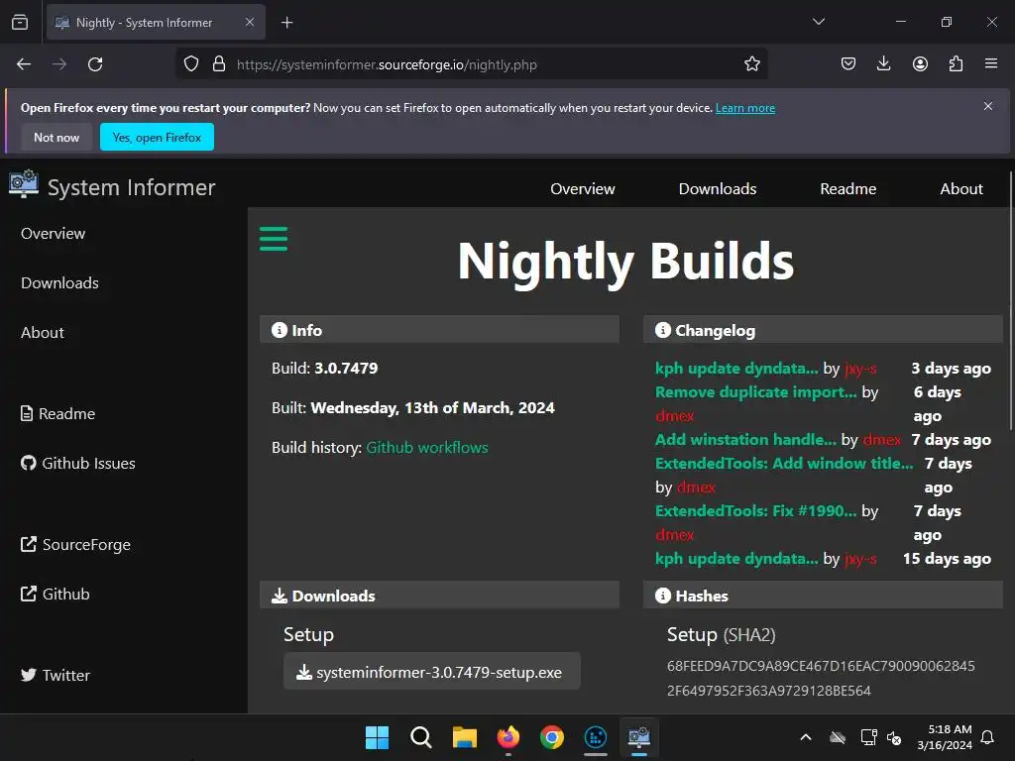Viewport: 1015px width, 761px height.
Task: Open Add winstation handle commit
Action: (x=745, y=439)
